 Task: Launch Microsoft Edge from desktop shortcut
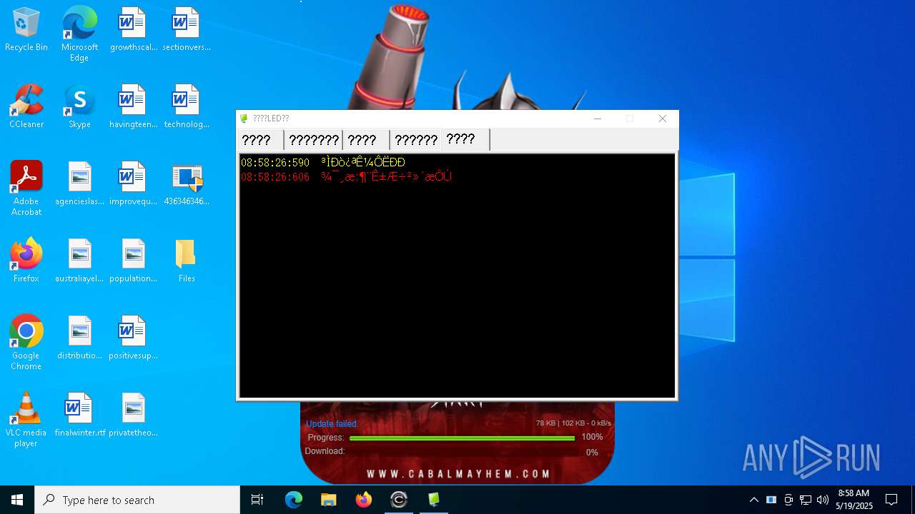pyautogui.click(x=79, y=34)
